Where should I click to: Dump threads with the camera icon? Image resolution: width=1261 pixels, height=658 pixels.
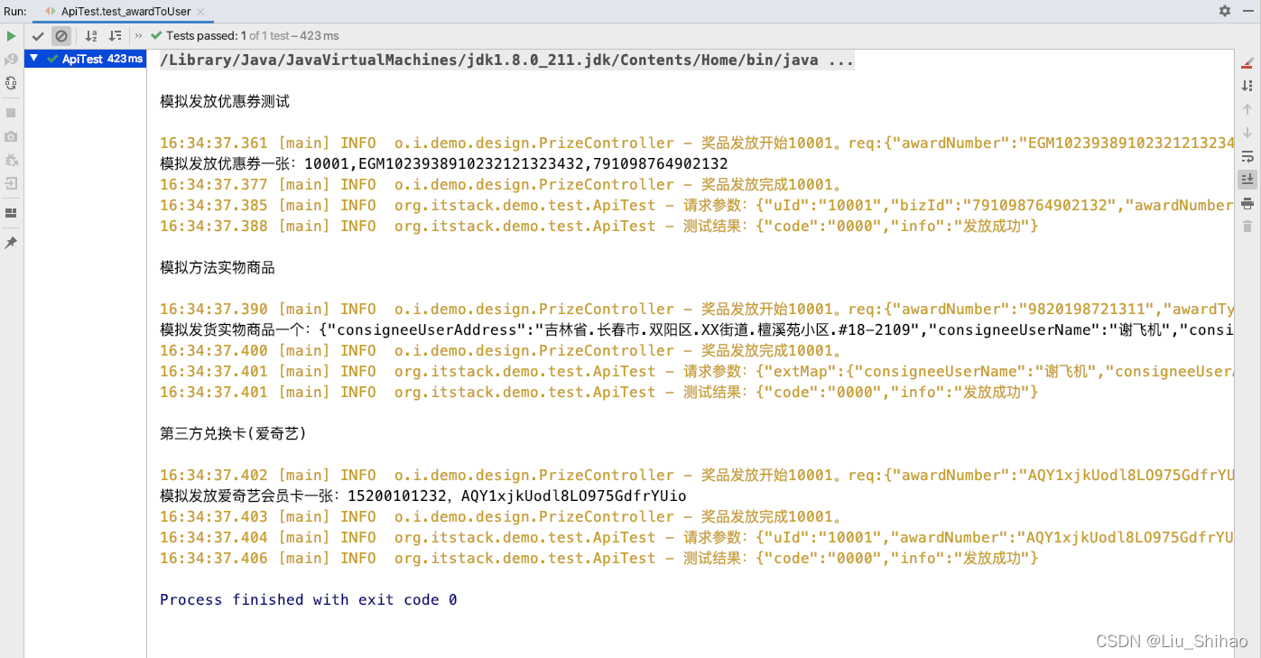11,136
